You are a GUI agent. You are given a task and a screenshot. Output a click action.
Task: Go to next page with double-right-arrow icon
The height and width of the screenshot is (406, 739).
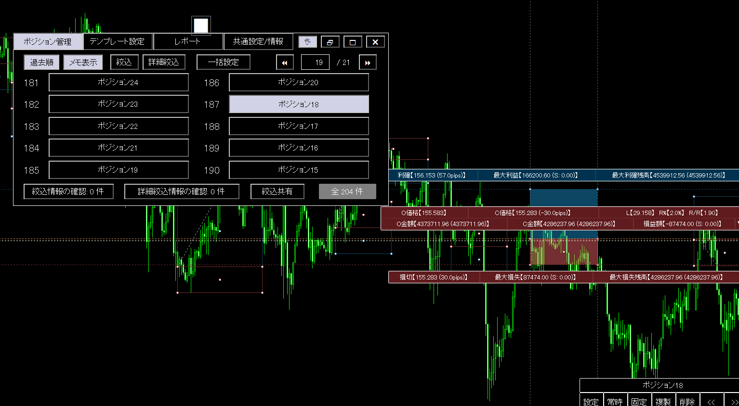tap(367, 62)
